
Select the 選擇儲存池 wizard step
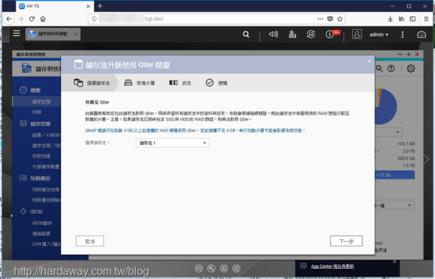pyautogui.click(x=92, y=83)
